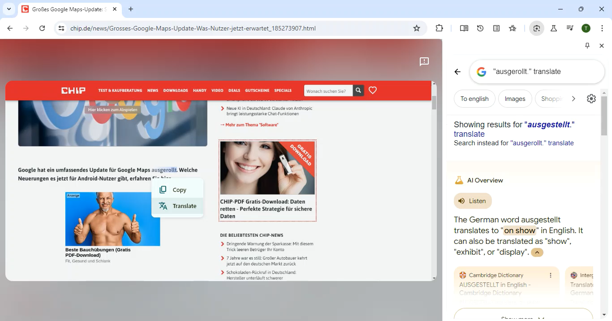
Task: Open media controls icon
Action: tap(570, 28)
